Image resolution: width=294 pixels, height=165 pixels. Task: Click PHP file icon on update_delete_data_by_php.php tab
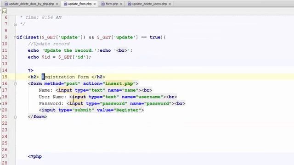[x=6, y=4]
